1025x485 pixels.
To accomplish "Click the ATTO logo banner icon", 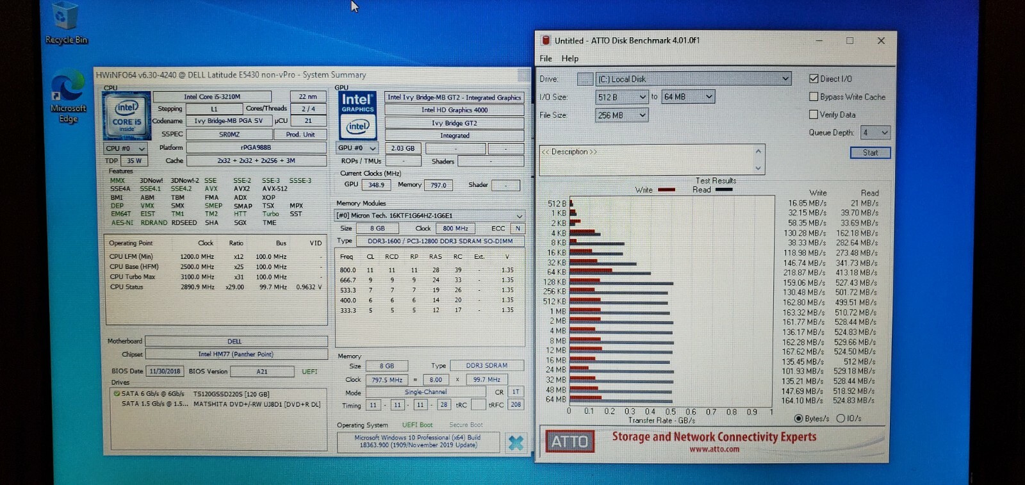I will coord(570,441).
